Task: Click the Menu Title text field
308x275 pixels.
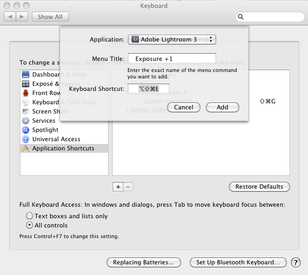Action: (172, 59)
